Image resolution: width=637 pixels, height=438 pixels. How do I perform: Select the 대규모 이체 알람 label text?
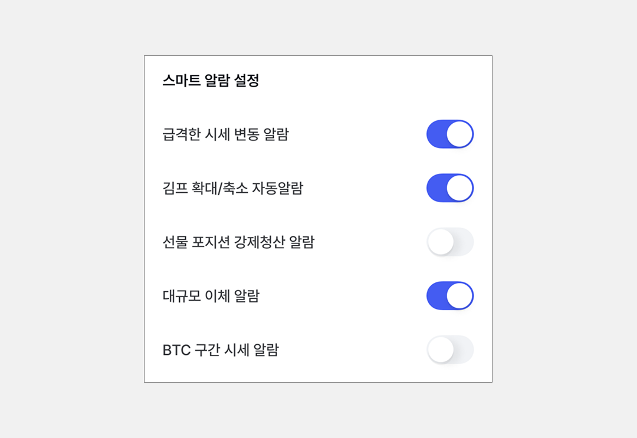211,296
